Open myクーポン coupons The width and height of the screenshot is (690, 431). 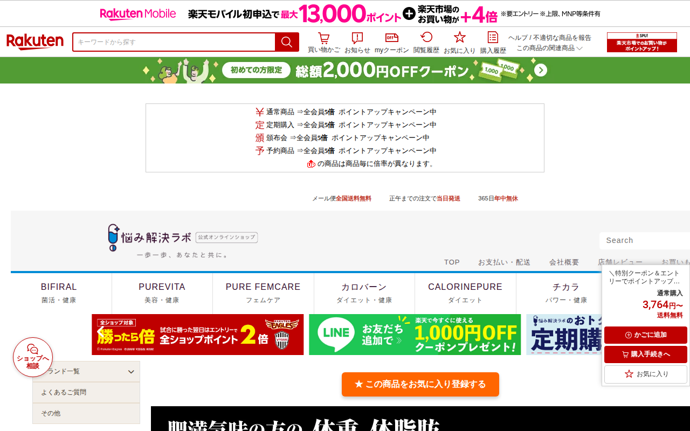[x=392, y=43]
